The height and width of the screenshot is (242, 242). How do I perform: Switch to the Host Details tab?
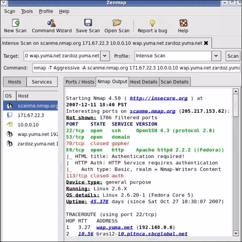(x=144, y=82)
